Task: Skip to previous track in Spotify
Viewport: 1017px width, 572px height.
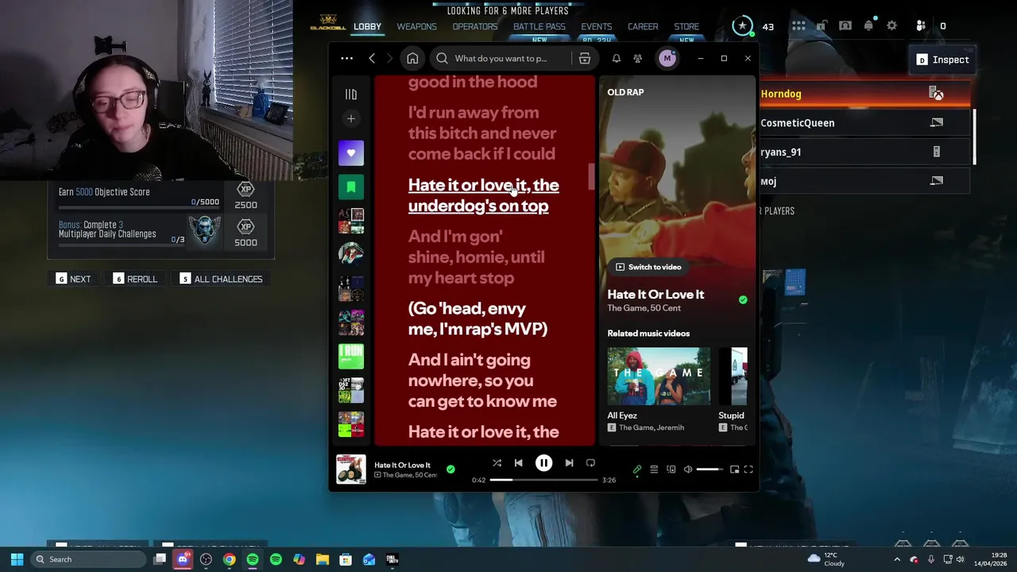Action: coord(518,463)
